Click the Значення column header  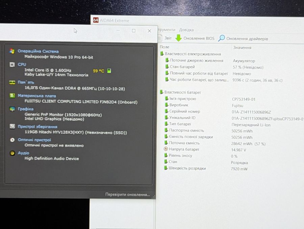coord(242,48)
